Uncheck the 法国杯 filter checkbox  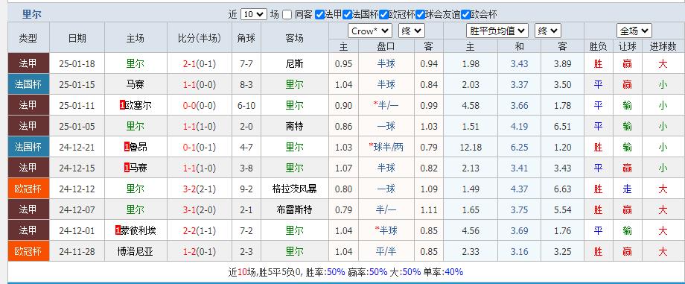pyautogui.click(x=347, y=14)
